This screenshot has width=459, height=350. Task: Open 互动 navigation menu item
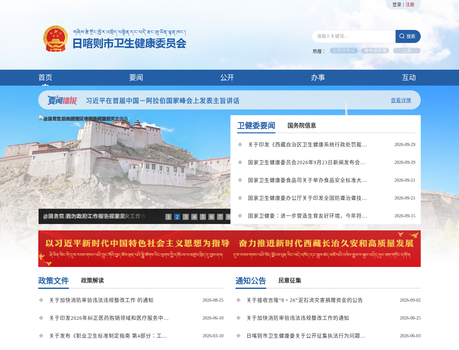coord(409,78)
